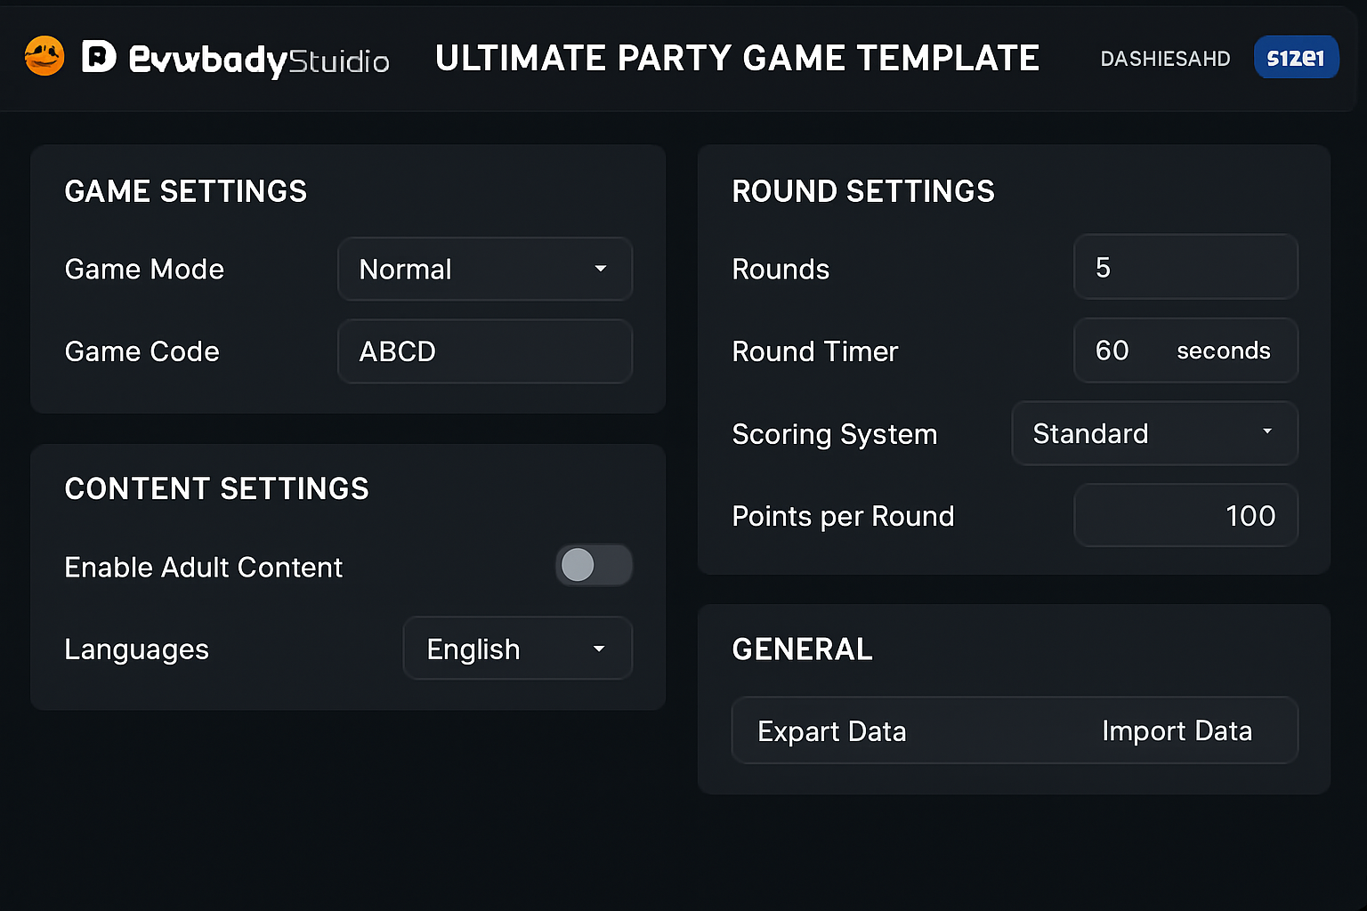Focus the Game Code ABCD field
Viewport: 1367px width, 911px height.
click(484, 351)
